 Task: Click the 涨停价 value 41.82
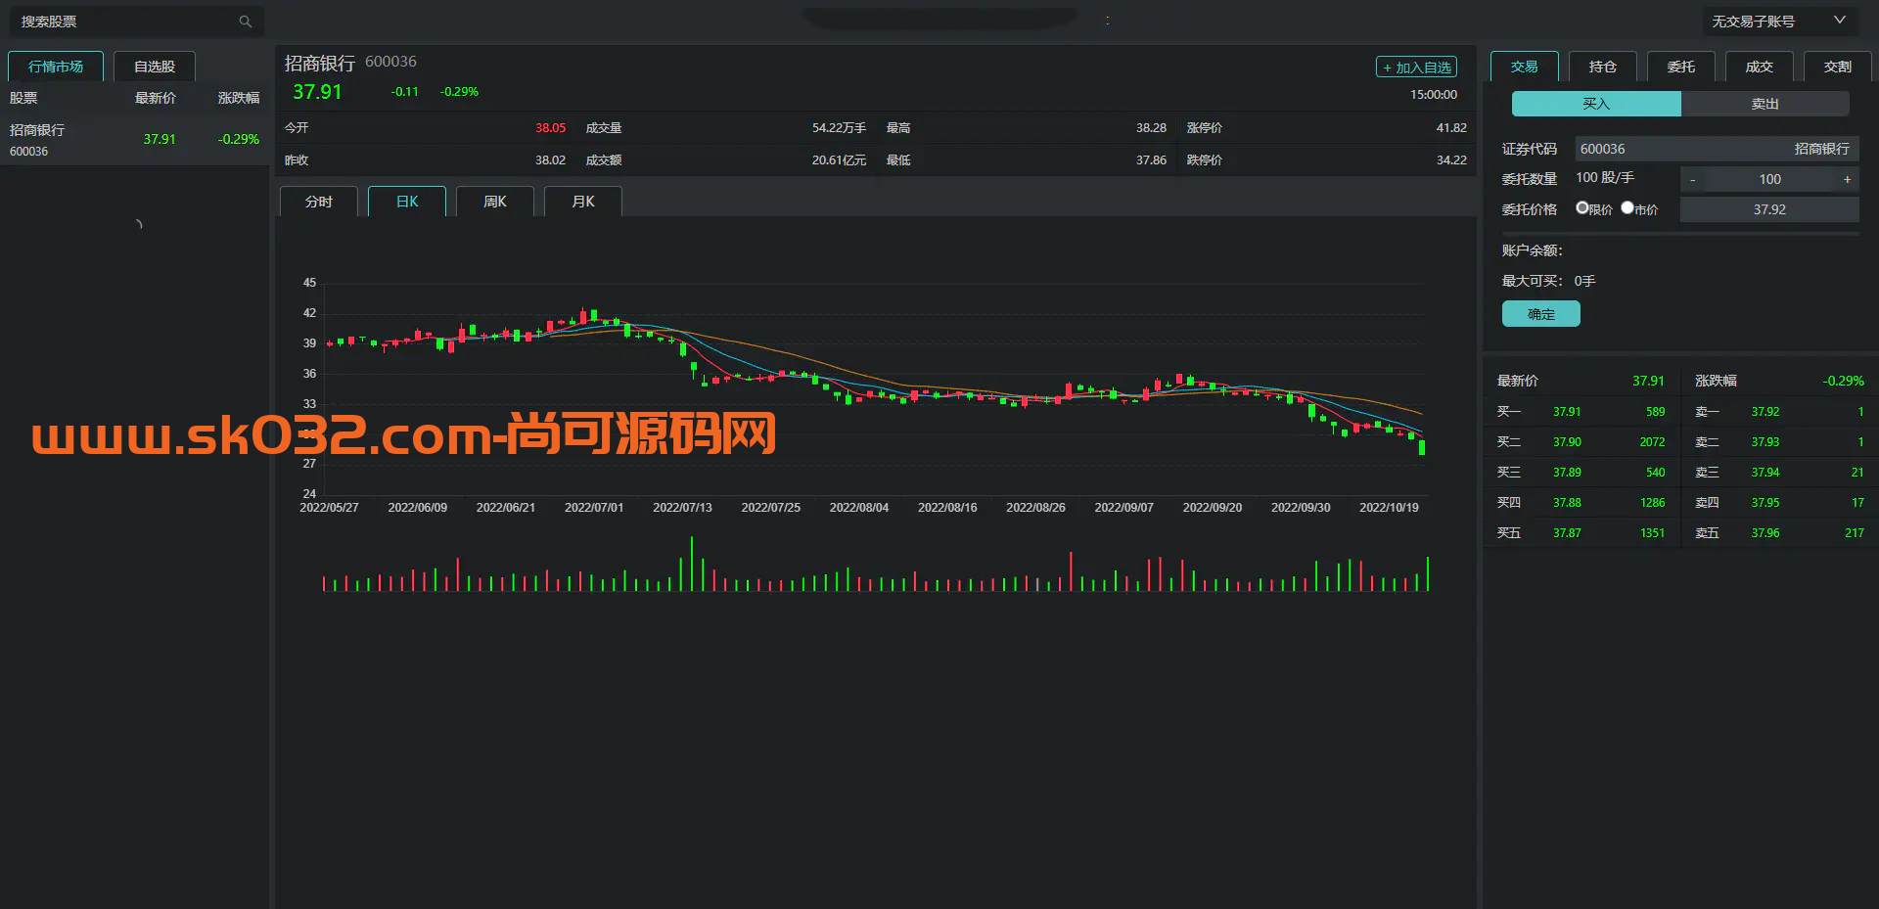click(1451, 128)
